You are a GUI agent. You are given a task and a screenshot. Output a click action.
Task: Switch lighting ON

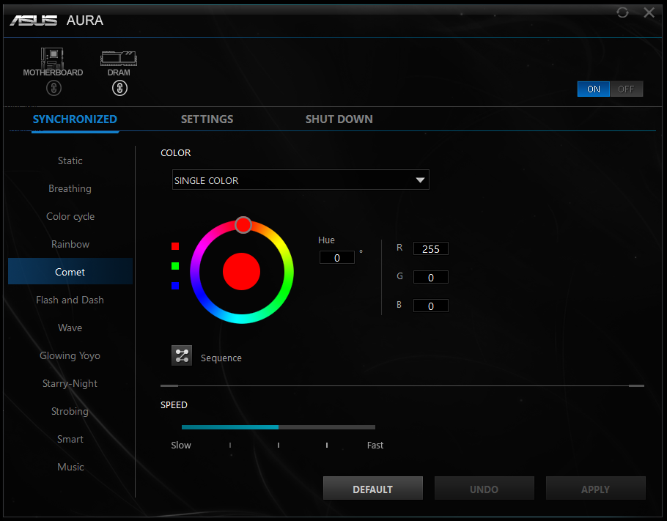(594, 89)
